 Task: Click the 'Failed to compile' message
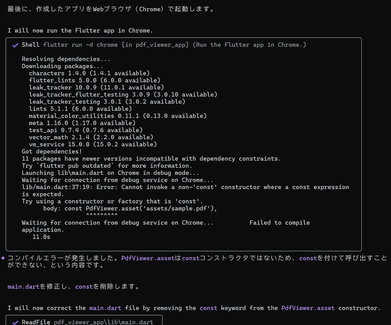point(280,223)
